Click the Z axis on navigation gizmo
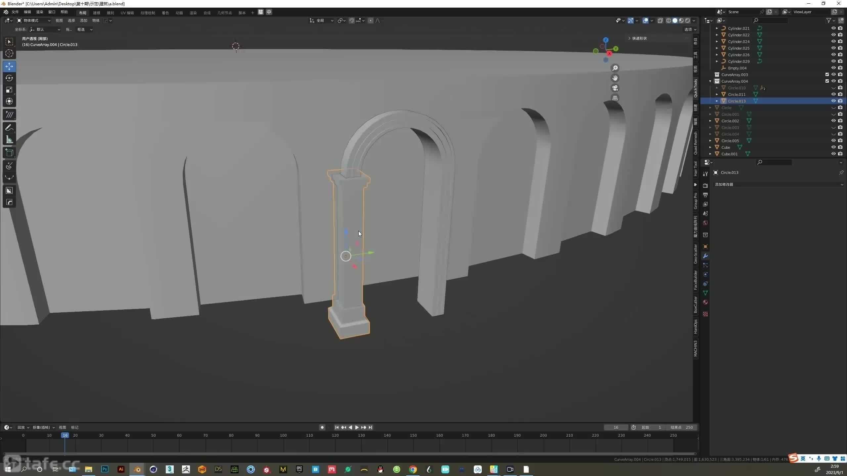 605,40
